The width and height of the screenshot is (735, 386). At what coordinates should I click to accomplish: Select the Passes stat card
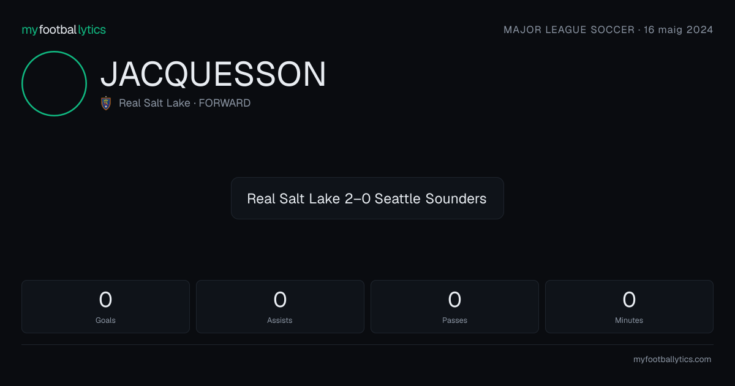point(454,306)
